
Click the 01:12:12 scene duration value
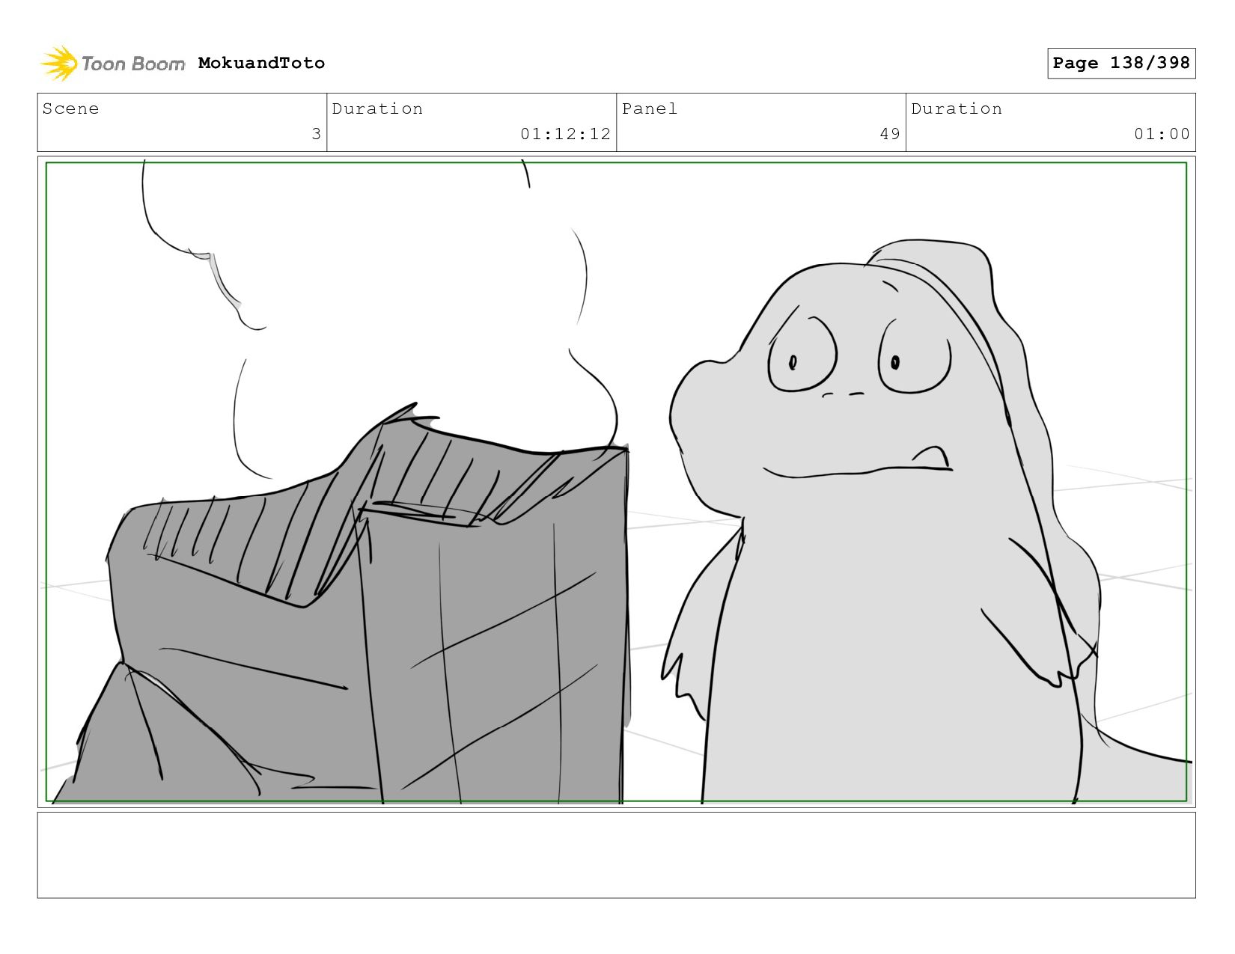(x=565, y=134)
